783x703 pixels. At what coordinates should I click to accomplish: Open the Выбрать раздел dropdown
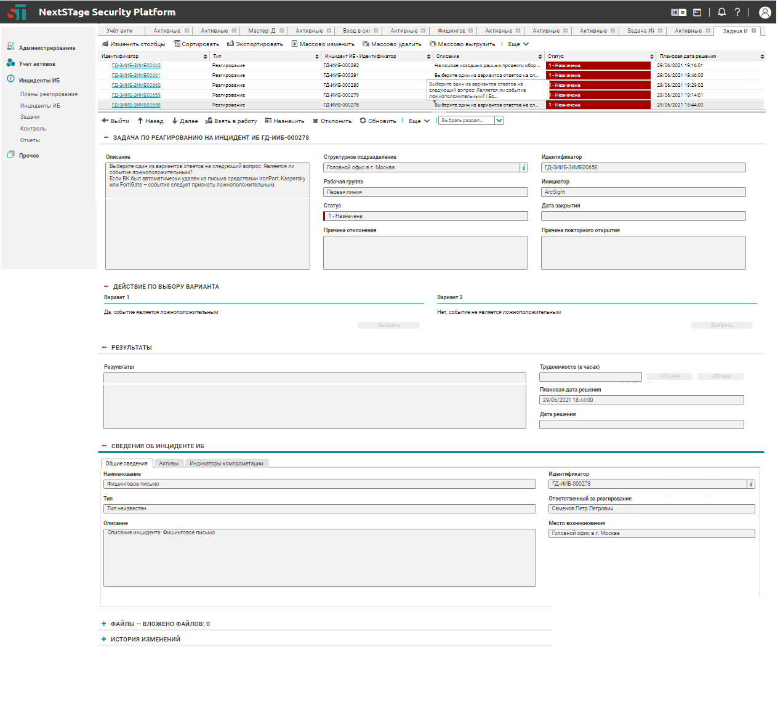499,121
